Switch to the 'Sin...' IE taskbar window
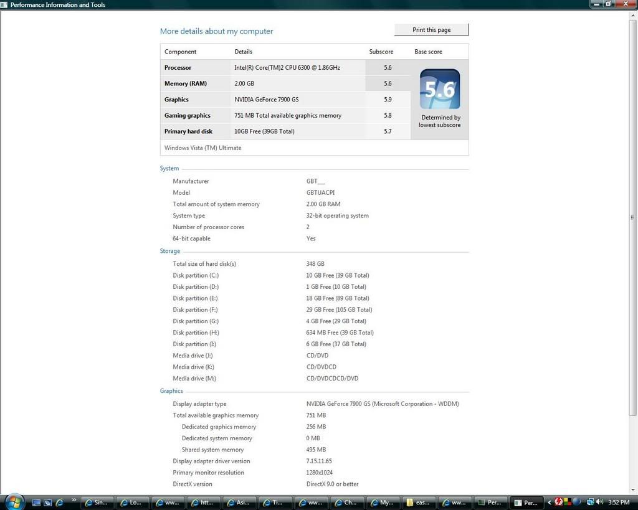 (97, 503)
